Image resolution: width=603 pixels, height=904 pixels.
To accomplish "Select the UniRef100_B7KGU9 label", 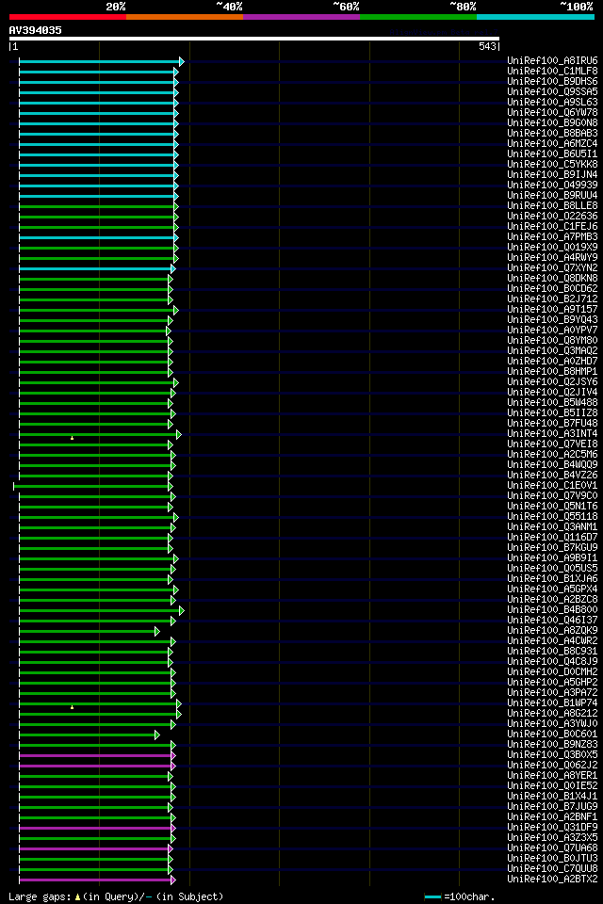I will click(x=552, y=548).
